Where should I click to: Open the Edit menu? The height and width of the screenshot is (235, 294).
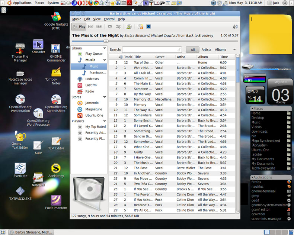[x=87, y=19]
